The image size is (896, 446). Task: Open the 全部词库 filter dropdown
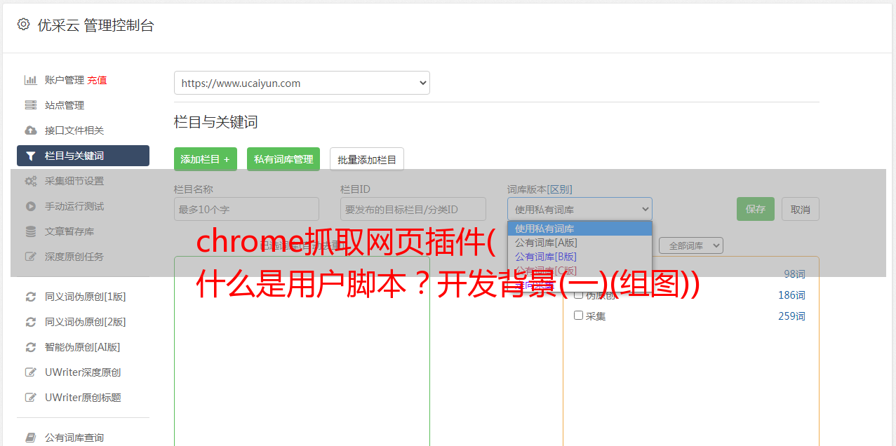(691, 245)
